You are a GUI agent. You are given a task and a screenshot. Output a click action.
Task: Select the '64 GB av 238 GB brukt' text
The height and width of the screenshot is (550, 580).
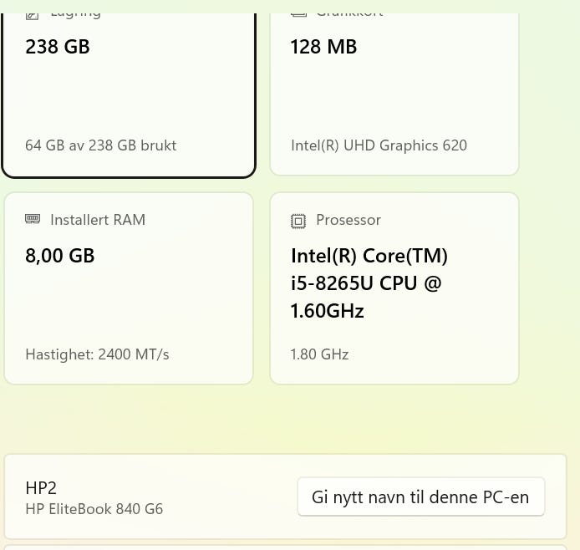pos(100,145)
